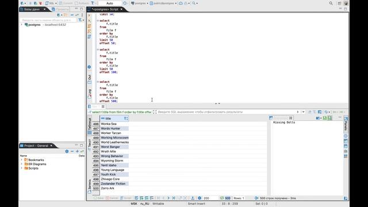
Task: Click the MSK timezone status entry
Action: pyautogui.click(x=134, y=204)
